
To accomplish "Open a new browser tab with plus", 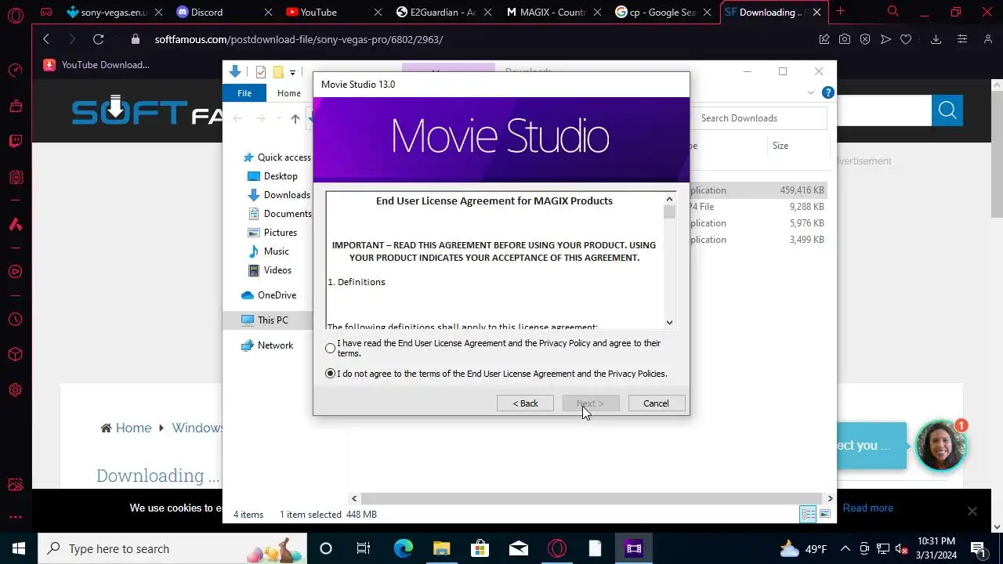I will tap(840, 12).
